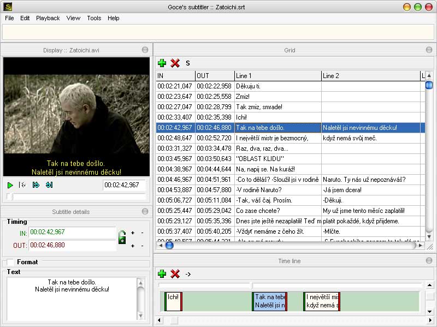This screenshot has height=327, width=437.
Task: Open the Playback menu
Action: [48, 18]
